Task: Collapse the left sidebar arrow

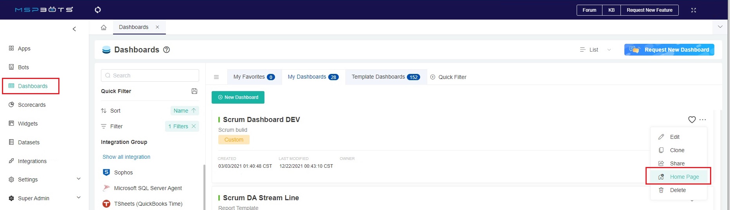Action: 74,29
